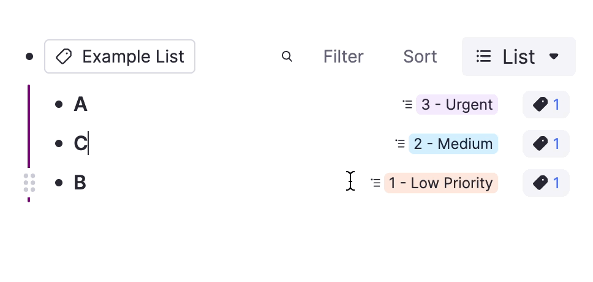Click the search magnifier icon
This screenshot has width=593, height=282.
(287, 56)
